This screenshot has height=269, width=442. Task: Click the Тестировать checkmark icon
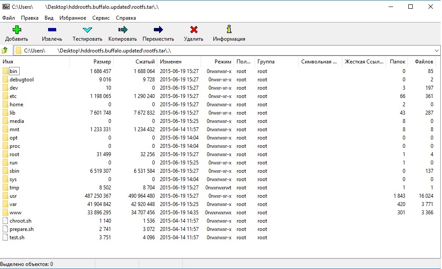click(87, 30)
